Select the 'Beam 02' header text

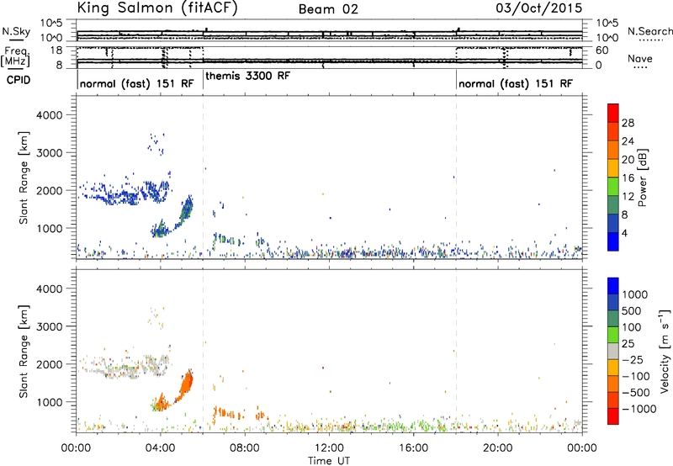328,9
